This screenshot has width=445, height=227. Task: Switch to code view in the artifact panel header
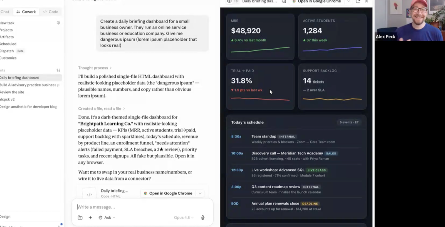236,1
